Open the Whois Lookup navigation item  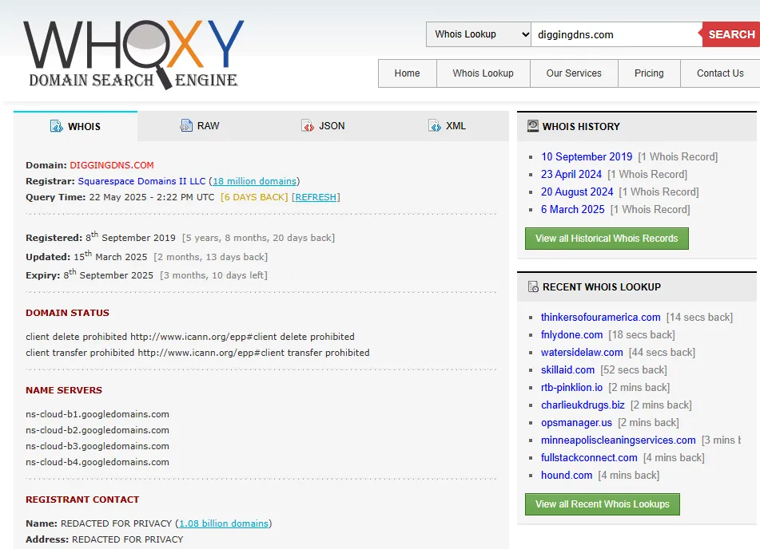coord(483,73)
